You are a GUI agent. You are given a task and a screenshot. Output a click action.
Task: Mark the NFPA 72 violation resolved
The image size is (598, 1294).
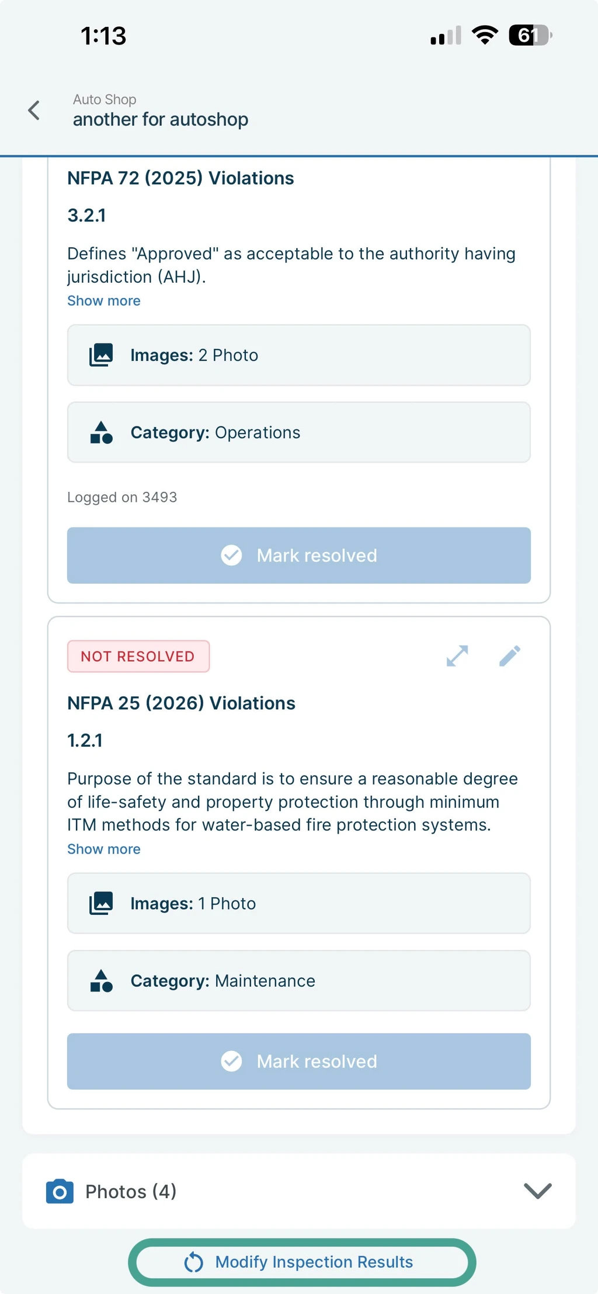pyautogui.click(x=299, y=555)
